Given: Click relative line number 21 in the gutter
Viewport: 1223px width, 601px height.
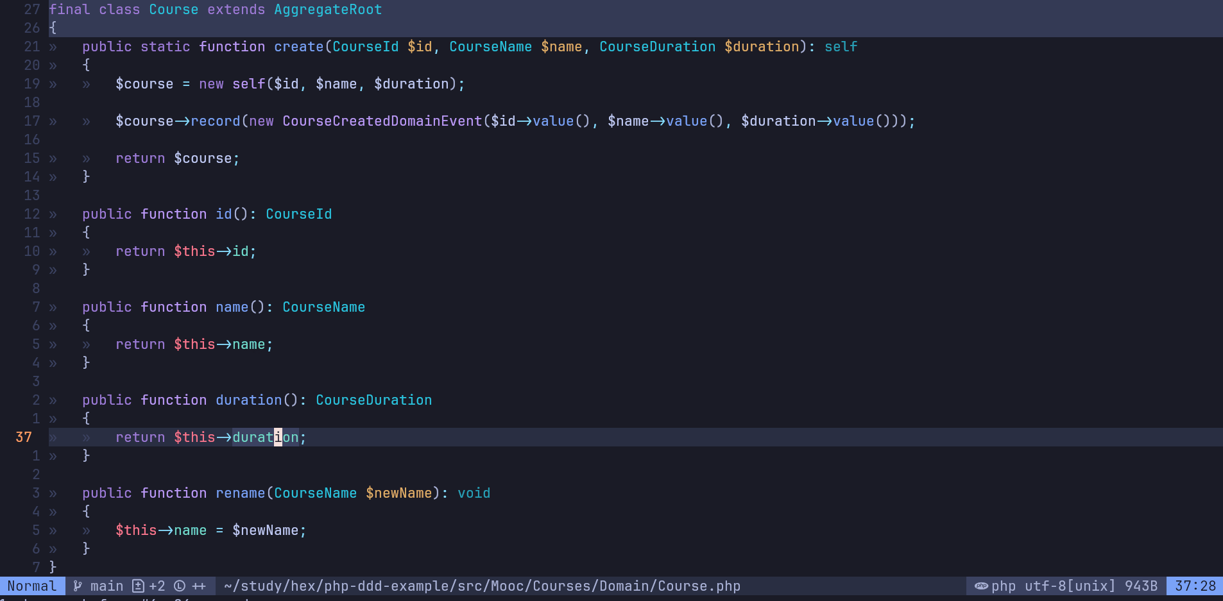Looking at the screenshot, I should tap(32, 47).
